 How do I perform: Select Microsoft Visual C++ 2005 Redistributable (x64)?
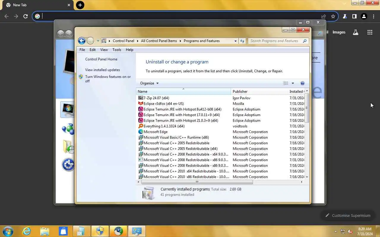click(x=221, y=148)
